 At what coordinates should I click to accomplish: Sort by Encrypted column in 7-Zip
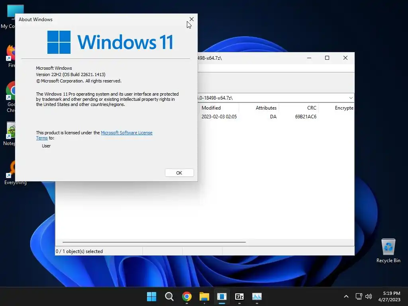[x=337, y=108]
